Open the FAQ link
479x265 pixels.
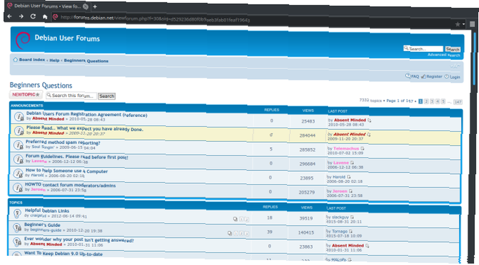pyautogui.click(x=412, y=76)
